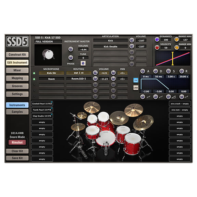Toggle the Rimshot snare mode button
The image size is (197, 197).
17,142
